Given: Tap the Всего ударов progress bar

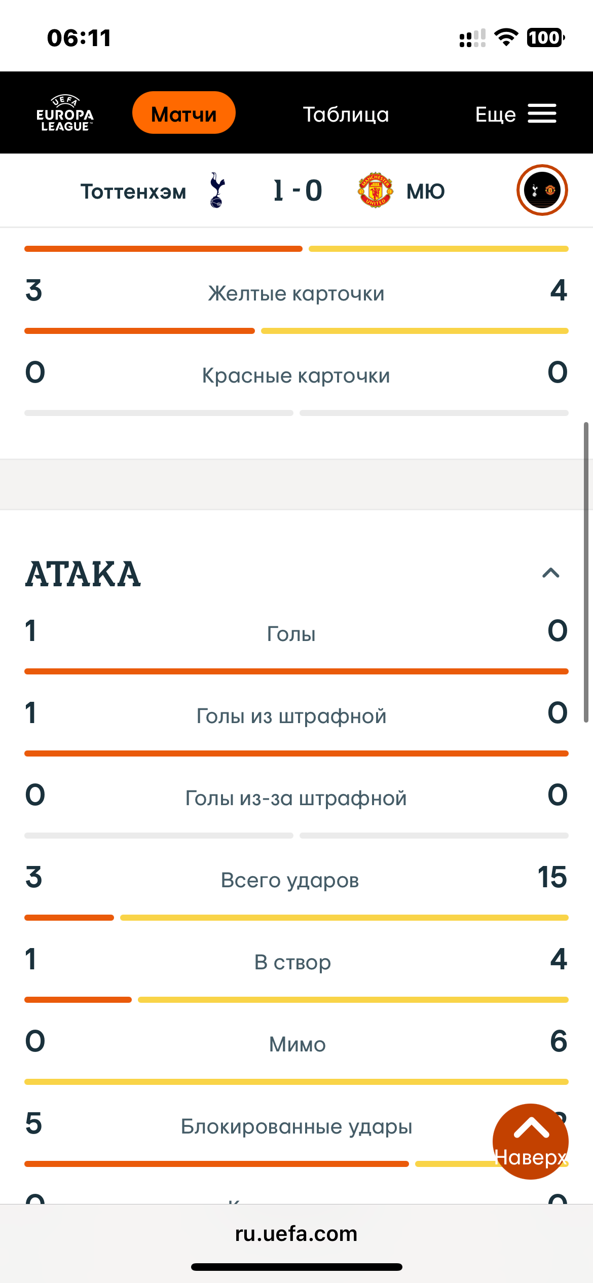Looking at the screenshot, I should (296, 918).
